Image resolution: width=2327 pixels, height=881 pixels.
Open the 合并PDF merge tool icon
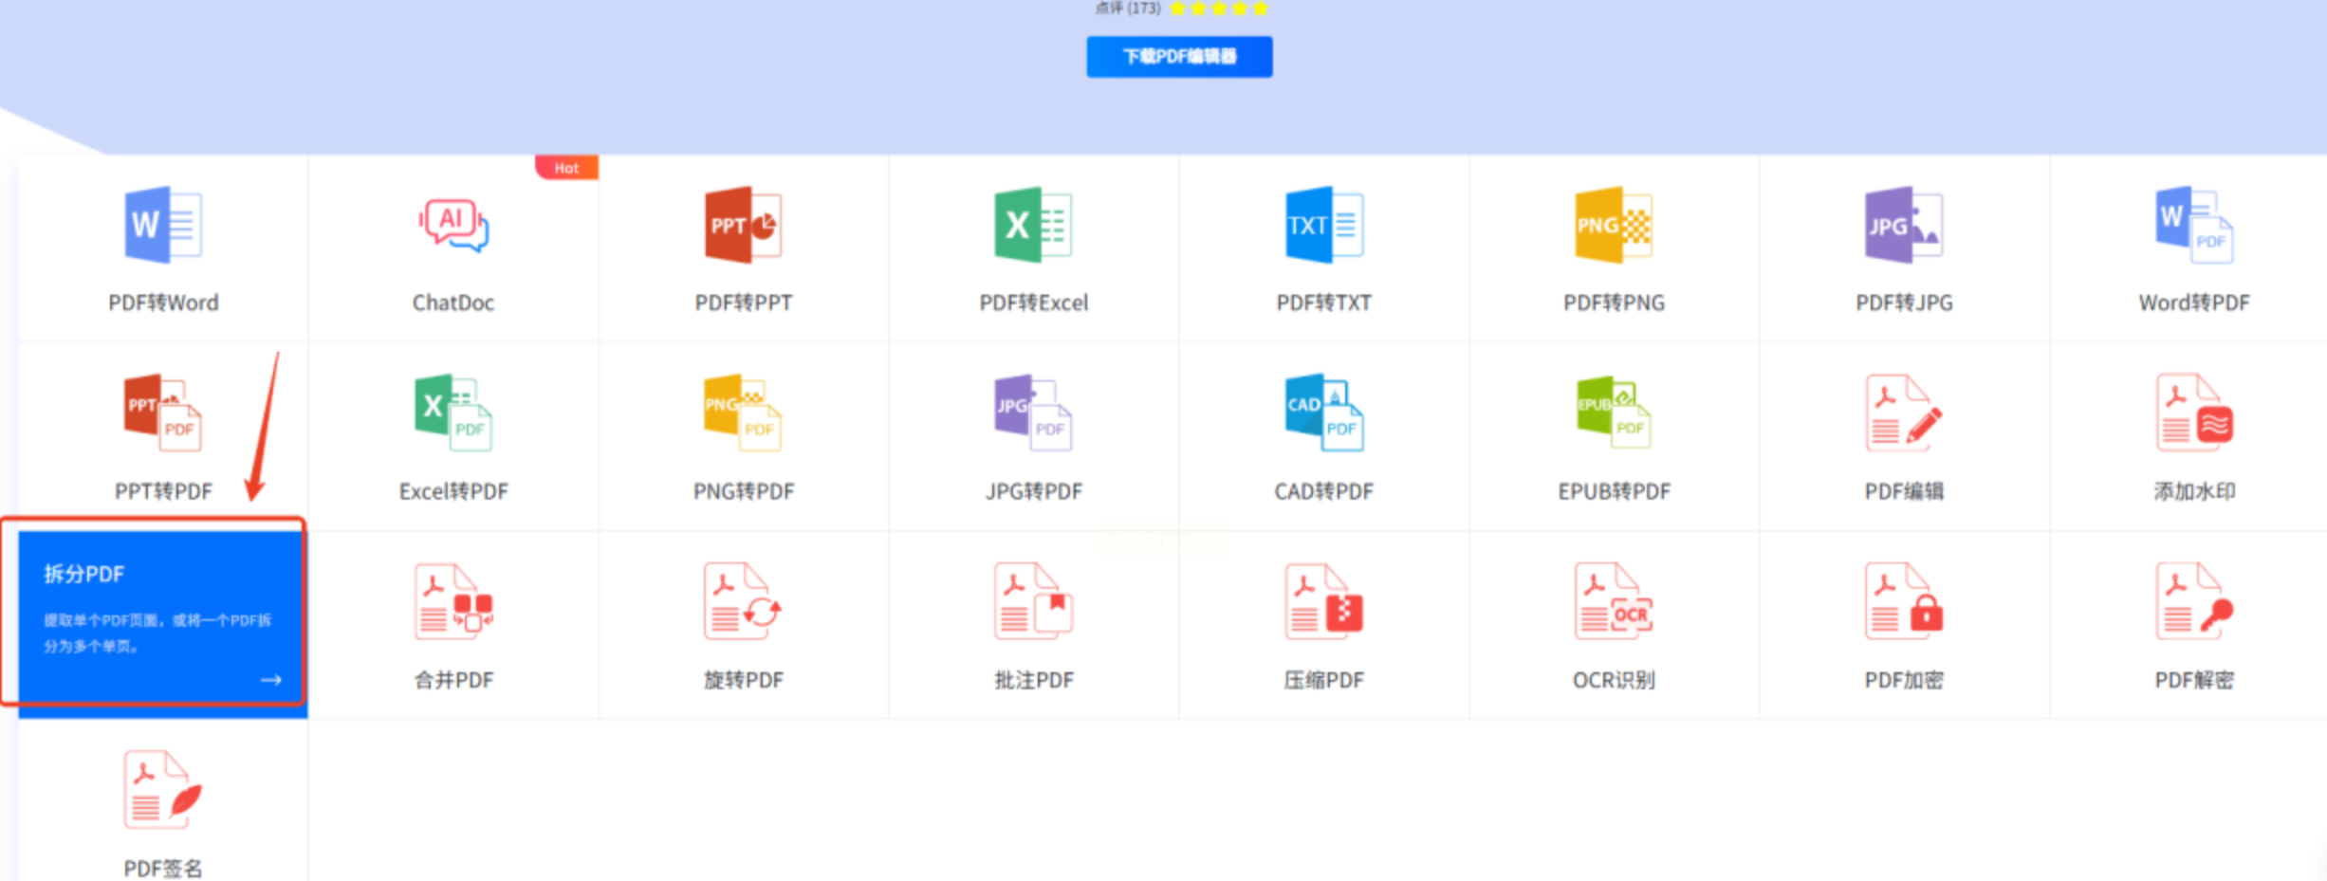click(x=453, y=601)
